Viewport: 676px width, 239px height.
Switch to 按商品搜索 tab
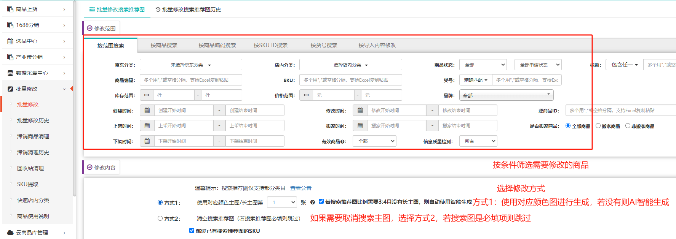click(x=164, y=45)
